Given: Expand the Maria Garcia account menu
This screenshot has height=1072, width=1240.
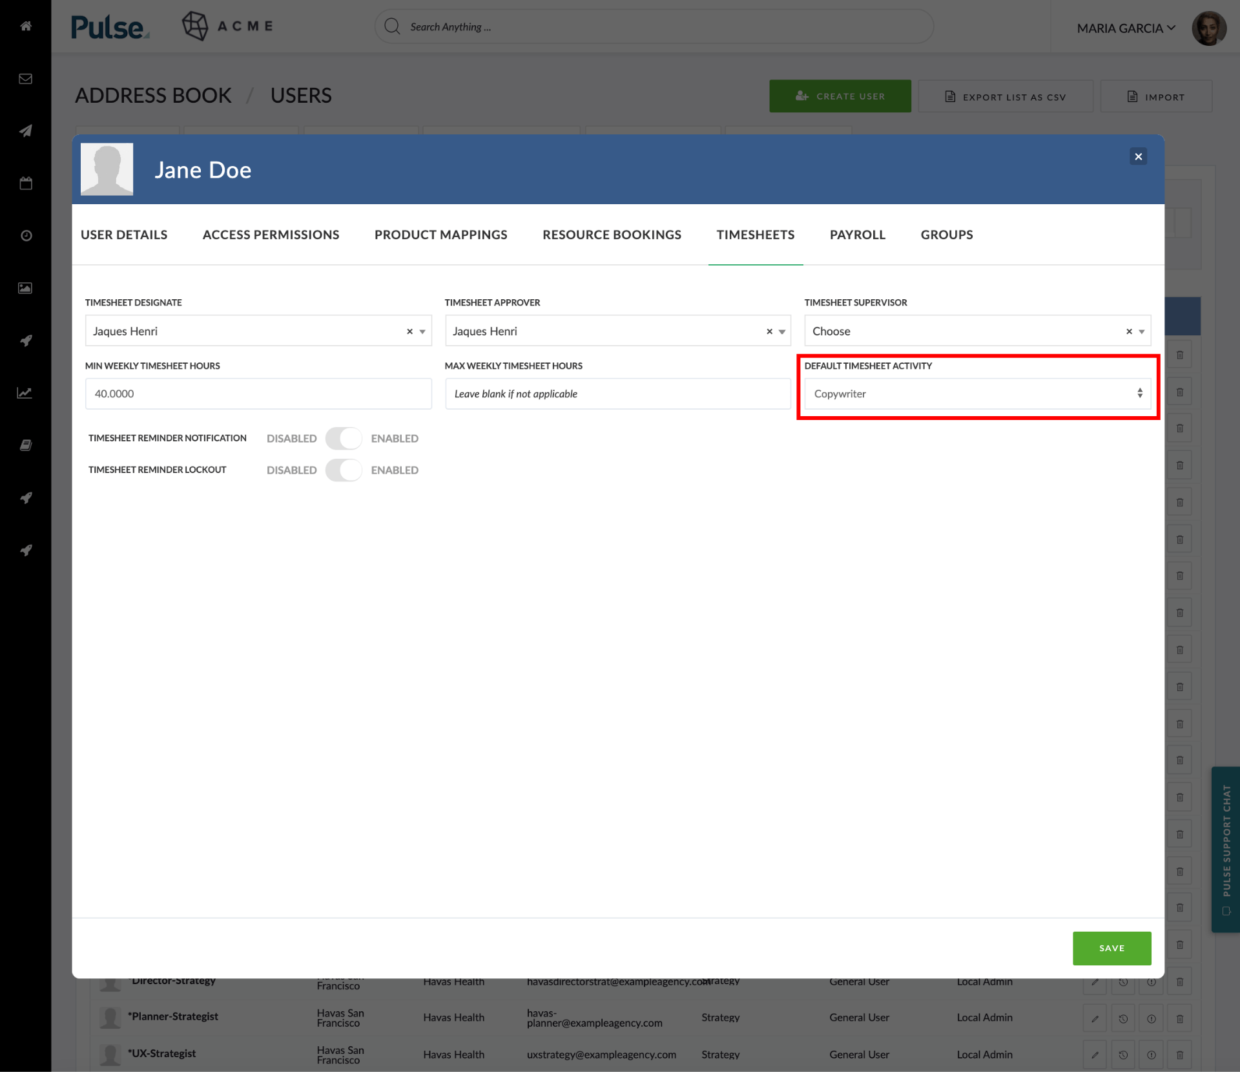Looking at the screenshot, I should coord(1126,28).
